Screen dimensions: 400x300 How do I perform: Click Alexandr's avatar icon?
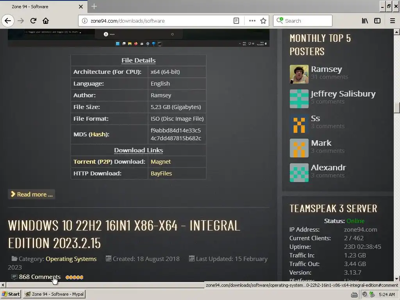click(x=299, y=173)
